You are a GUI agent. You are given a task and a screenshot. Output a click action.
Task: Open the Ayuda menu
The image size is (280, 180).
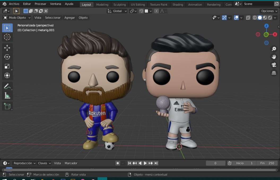click(69, 4)
